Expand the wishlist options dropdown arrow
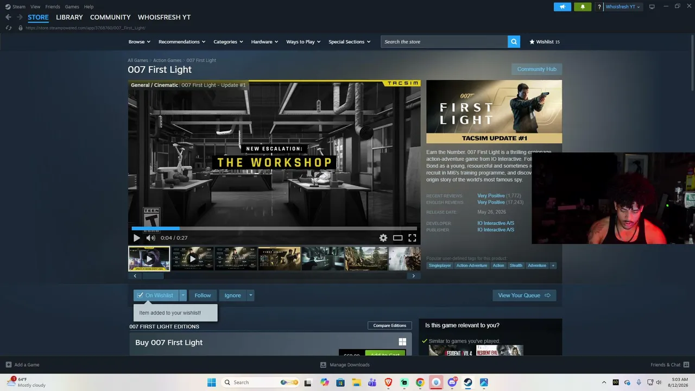This screenshot has width=695, height=391. coord(183,295)
